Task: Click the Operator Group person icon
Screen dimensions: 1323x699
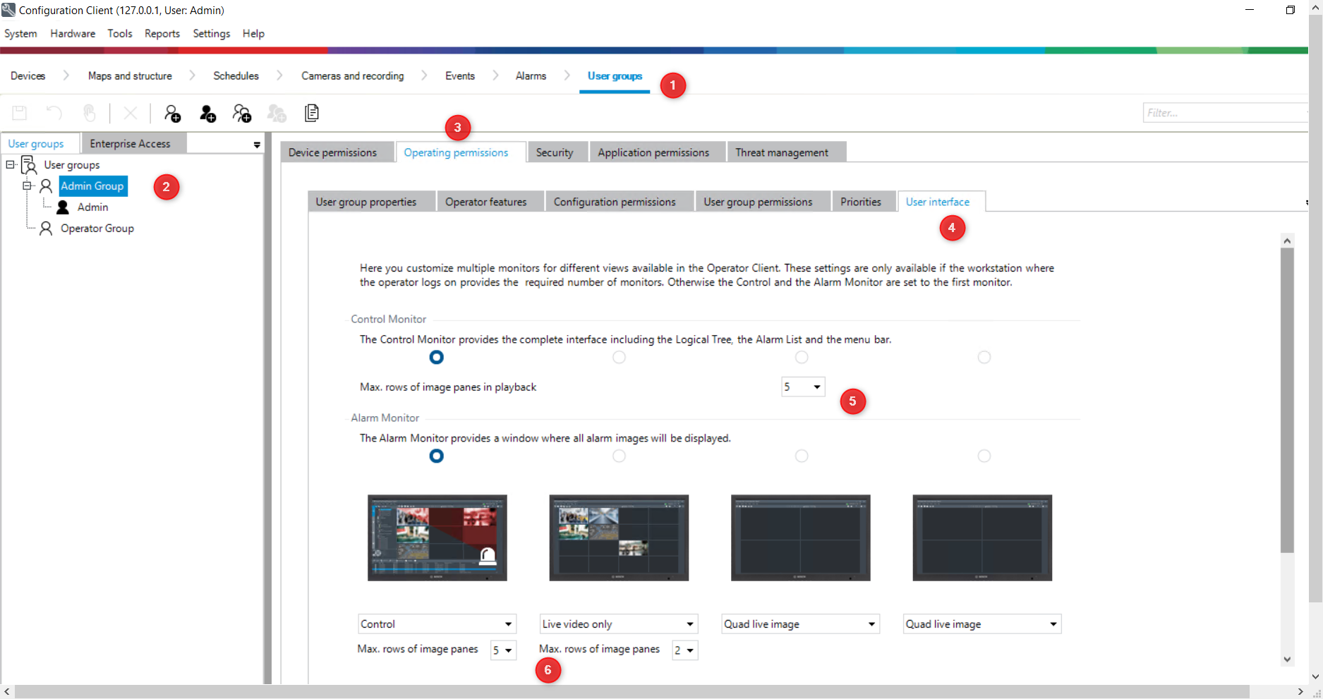Action: (x=46, y=229)
